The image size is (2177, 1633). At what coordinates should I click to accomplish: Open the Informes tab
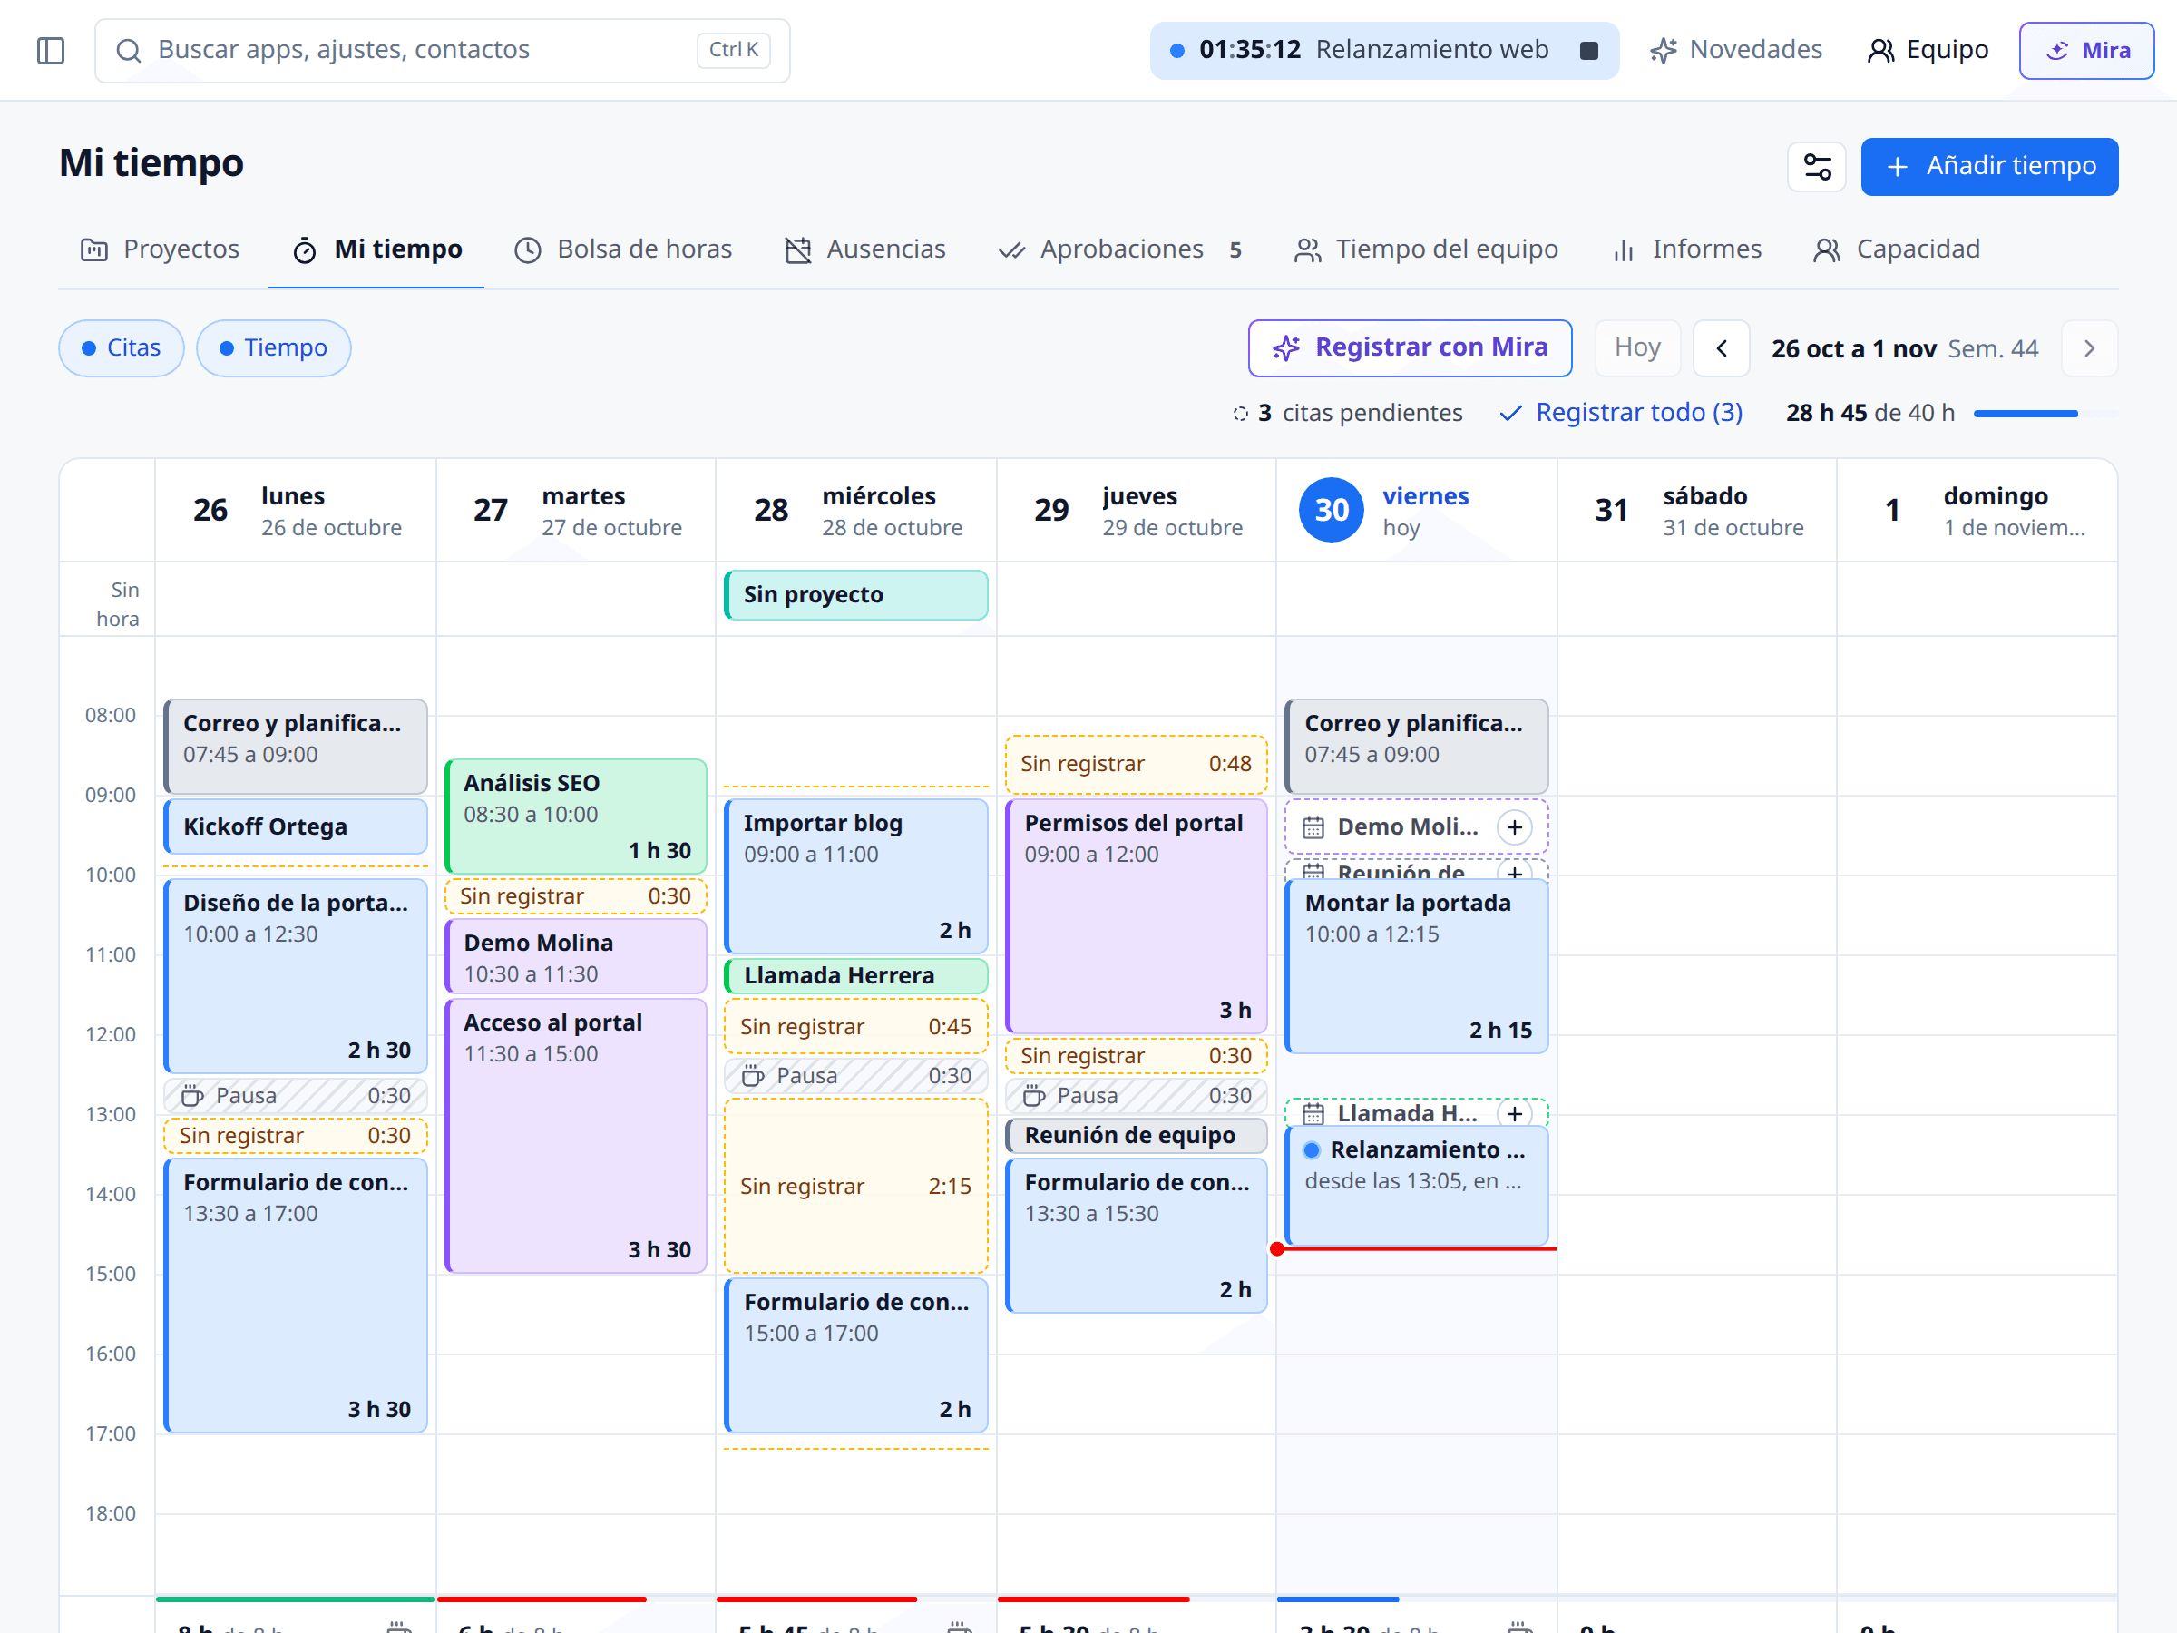tap(1688, 249)
